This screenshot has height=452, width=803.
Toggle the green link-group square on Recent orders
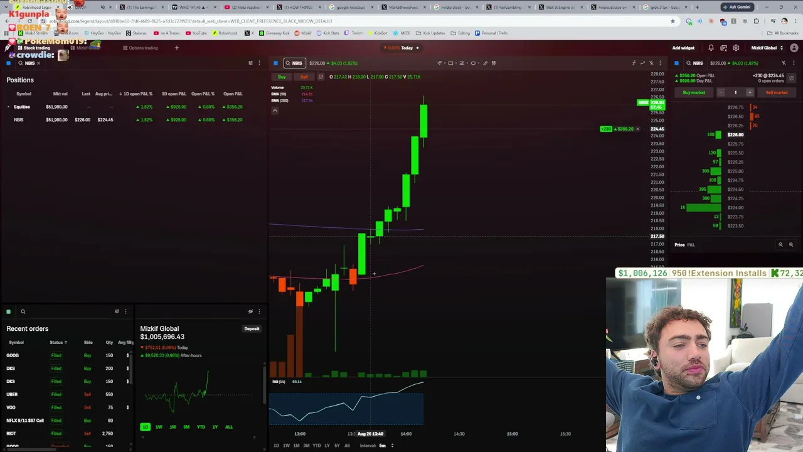(x=8, y=311)
